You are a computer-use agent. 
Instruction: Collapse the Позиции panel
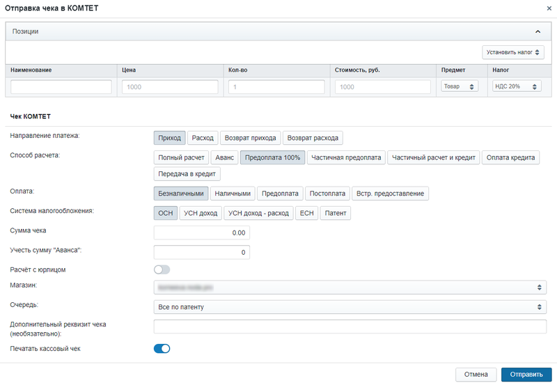[538, 31]
